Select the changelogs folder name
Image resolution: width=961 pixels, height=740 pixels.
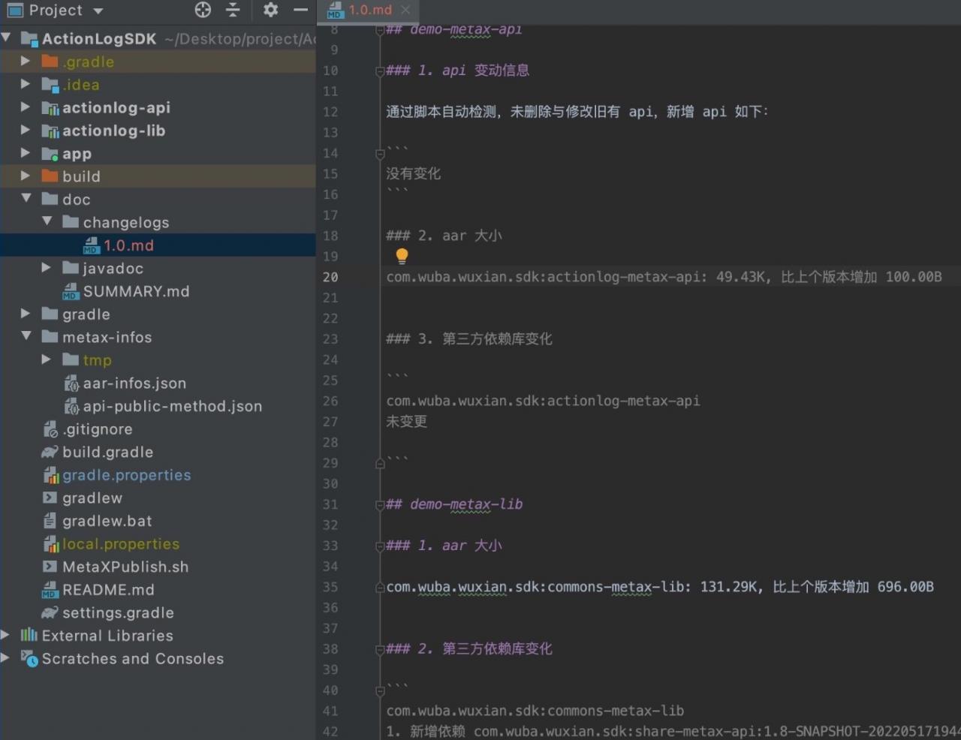126,223
